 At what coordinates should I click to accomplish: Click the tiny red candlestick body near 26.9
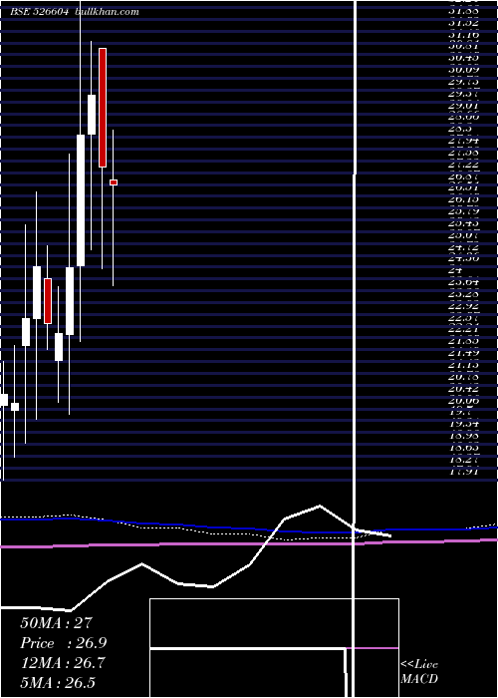click(114, 182)
